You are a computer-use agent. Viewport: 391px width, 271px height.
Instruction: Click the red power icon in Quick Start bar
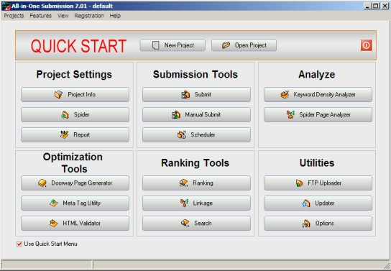366,45
